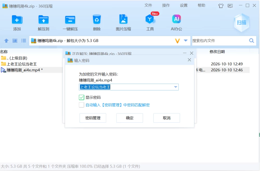
Task: Open the 操作 (Operations) menu
Action: pos(166,5)
